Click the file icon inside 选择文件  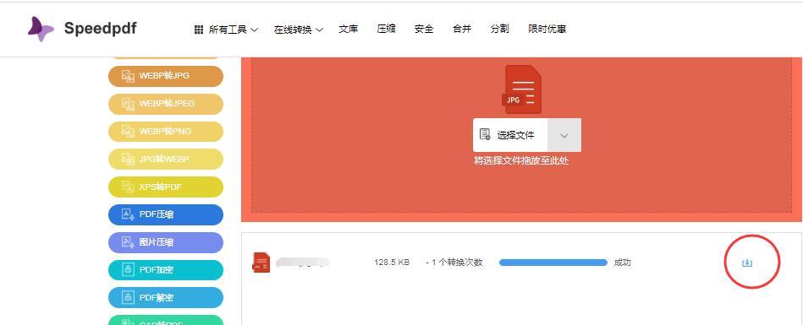click(x=485, y=135)
